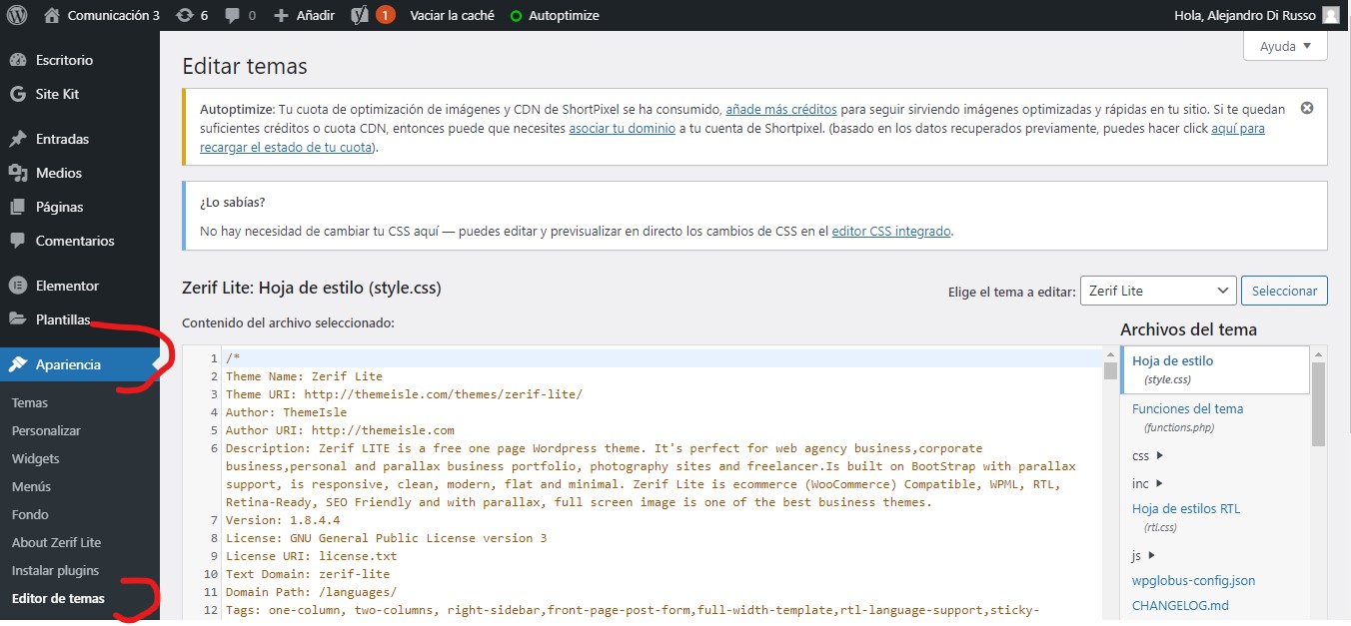Click the Escritorio dashboard icon
This screenshot has height=626, width=1351.
pyautogui.click(x=18, y=60)
